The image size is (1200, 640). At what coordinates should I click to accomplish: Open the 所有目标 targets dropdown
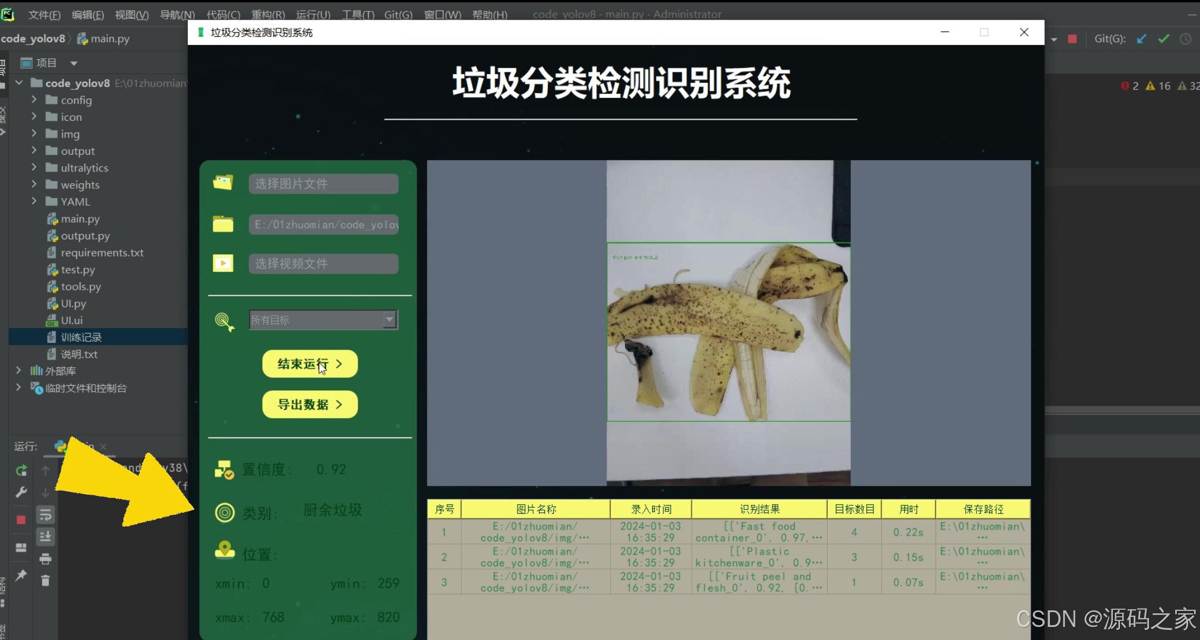point(389,319)
